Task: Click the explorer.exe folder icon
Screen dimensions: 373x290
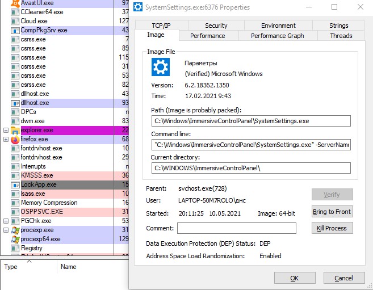Action: pyautogui.click(x=15, y=131)
